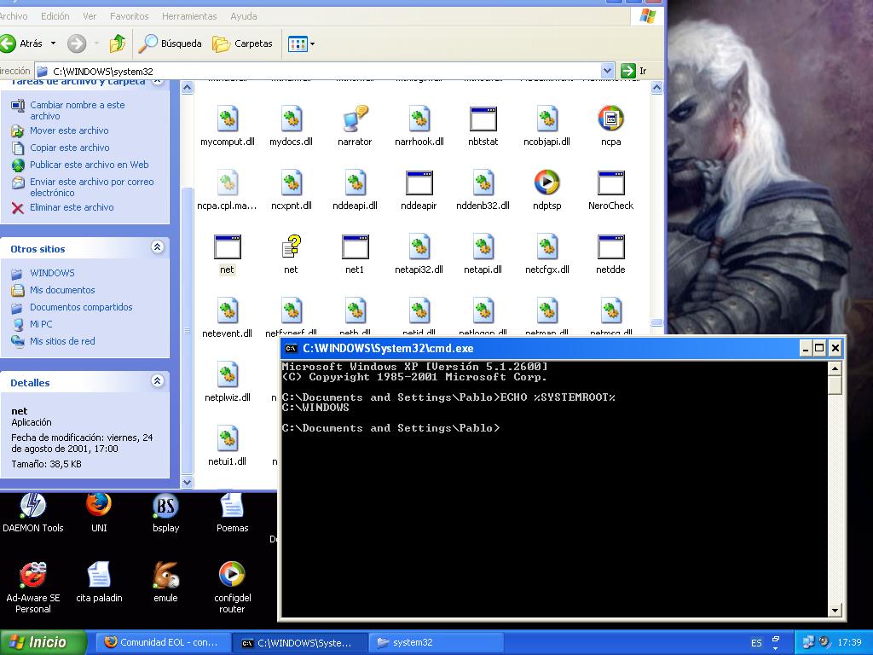Select the NeroCheck application icon
The image size is (873, 655).
coord(610,183)
